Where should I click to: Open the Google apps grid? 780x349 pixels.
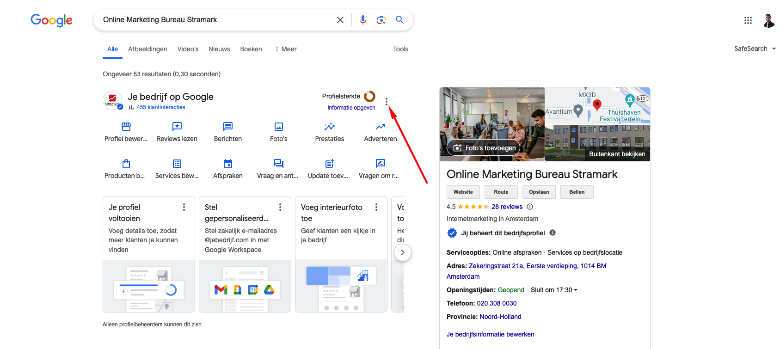pos(748,20)
